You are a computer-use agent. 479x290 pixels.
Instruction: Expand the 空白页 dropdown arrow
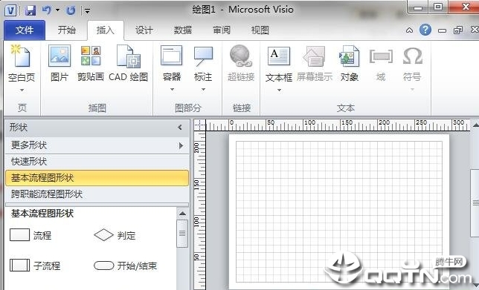point(22,90)
